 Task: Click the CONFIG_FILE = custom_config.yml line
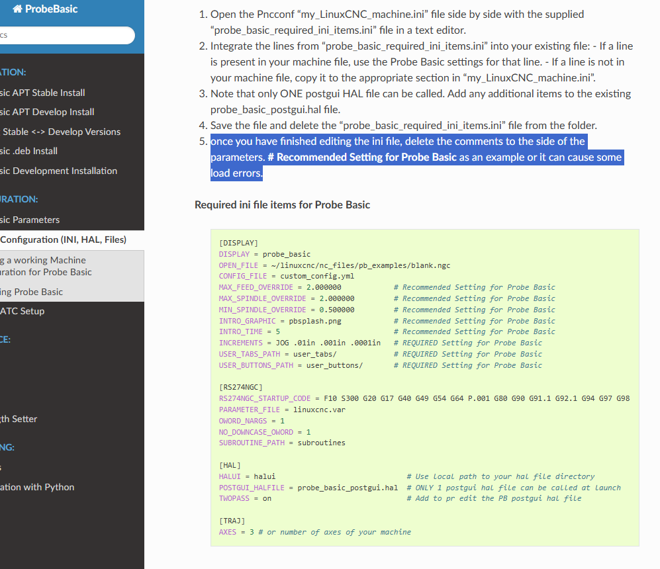click(286, 277)
